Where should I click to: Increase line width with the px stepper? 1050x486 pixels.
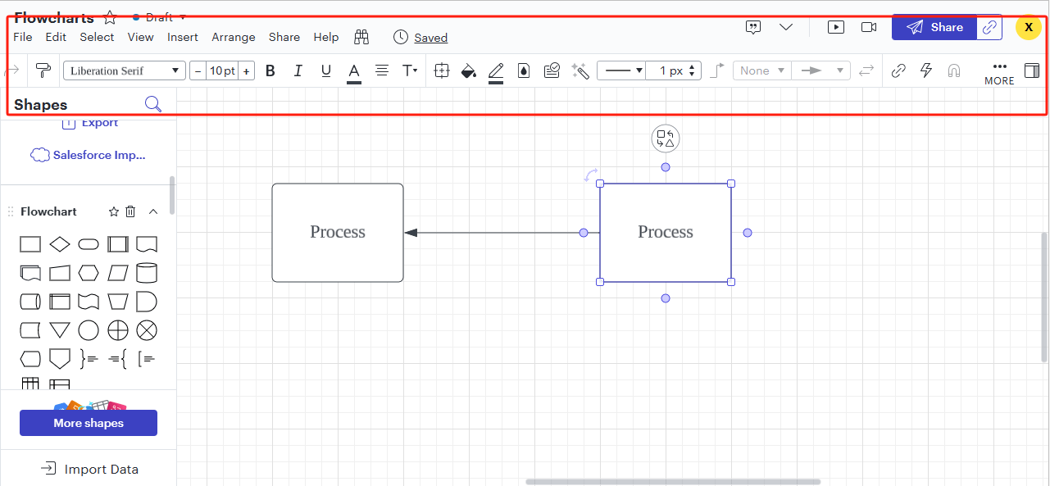(x=691, y=66)
